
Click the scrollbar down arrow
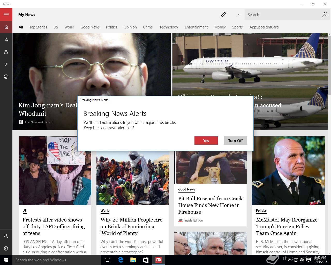click(x=329, y=253)
